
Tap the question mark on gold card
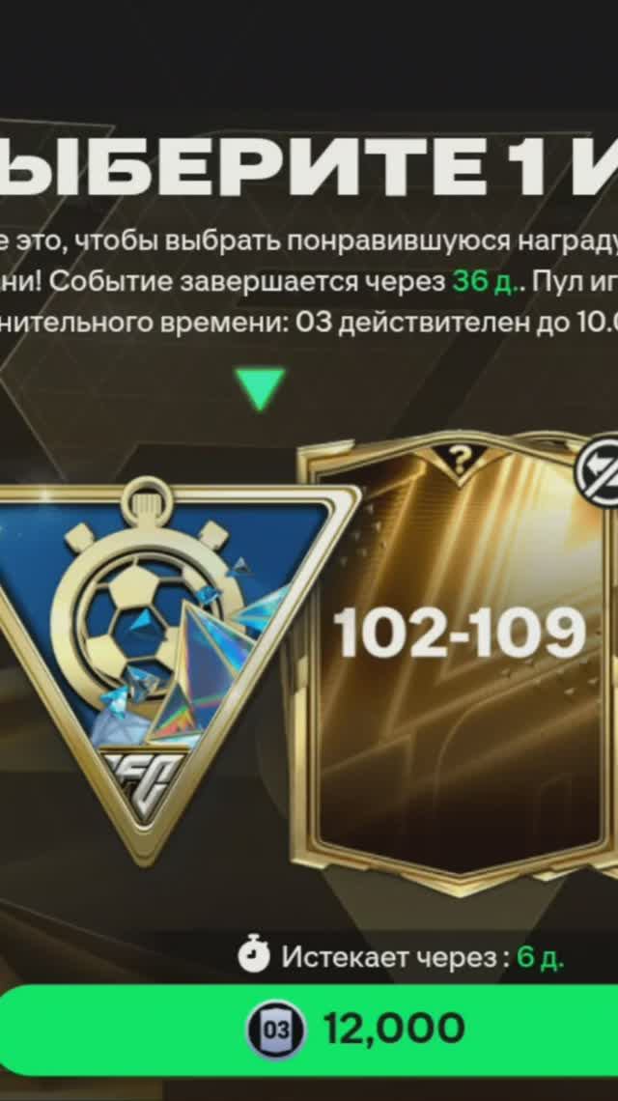point(460,462)
